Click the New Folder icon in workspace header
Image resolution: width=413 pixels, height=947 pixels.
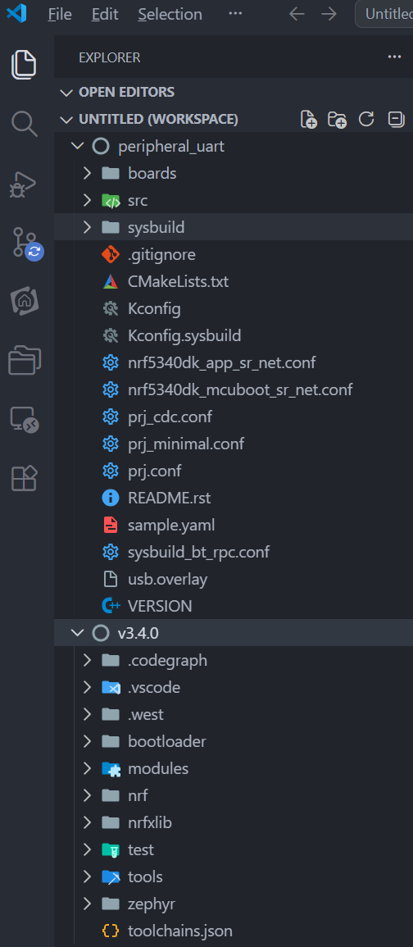[x=338, y=119]
